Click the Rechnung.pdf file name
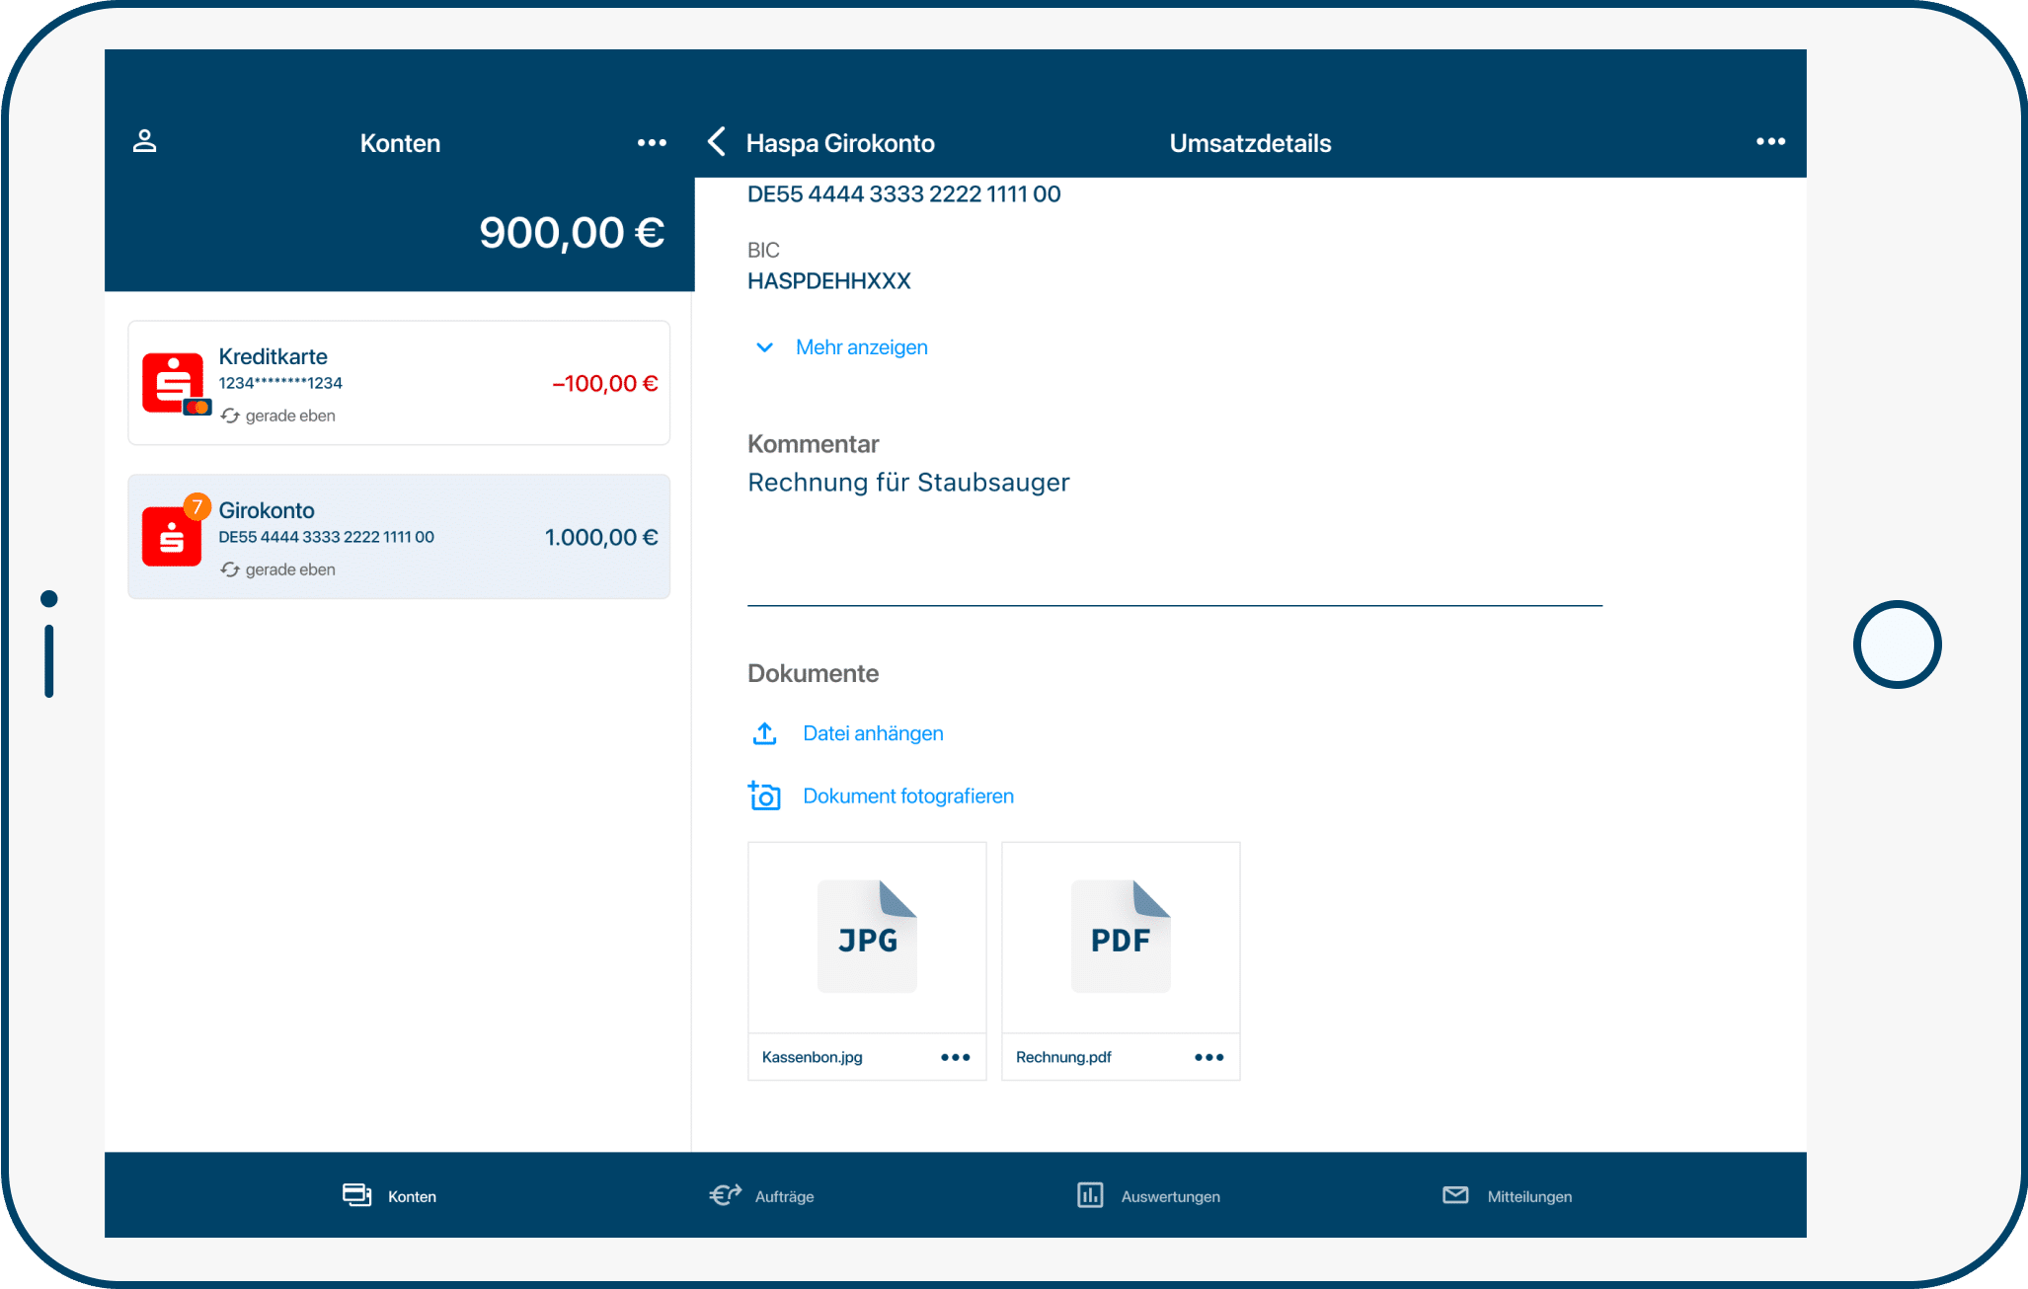Screen dimensions: 2028x1289 tap(1063, 1057)
